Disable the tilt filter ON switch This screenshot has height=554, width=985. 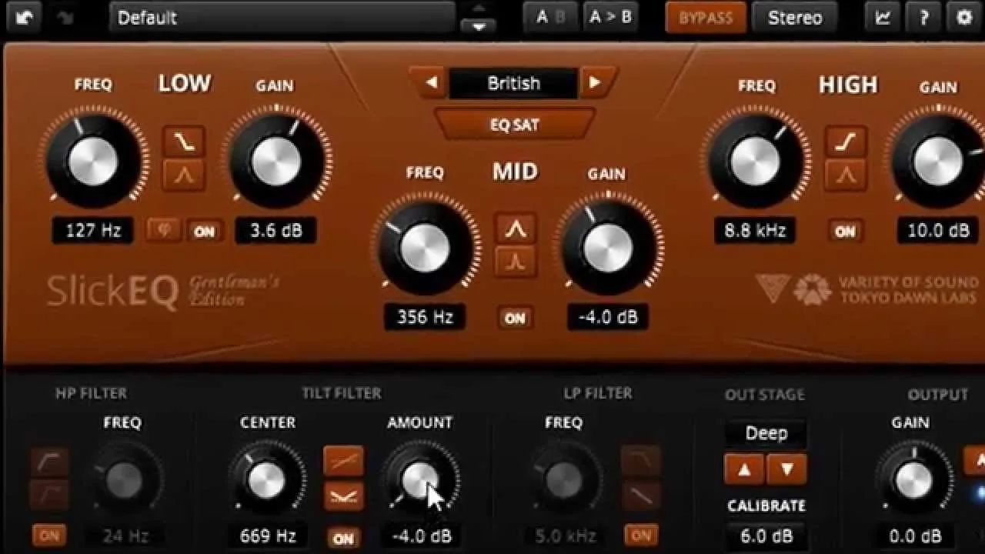point(343,538)
